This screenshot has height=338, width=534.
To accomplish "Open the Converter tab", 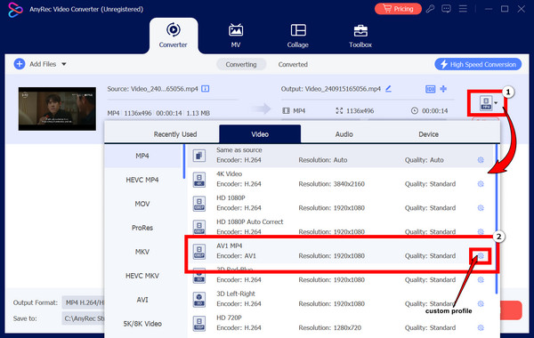I will point(173,36).
